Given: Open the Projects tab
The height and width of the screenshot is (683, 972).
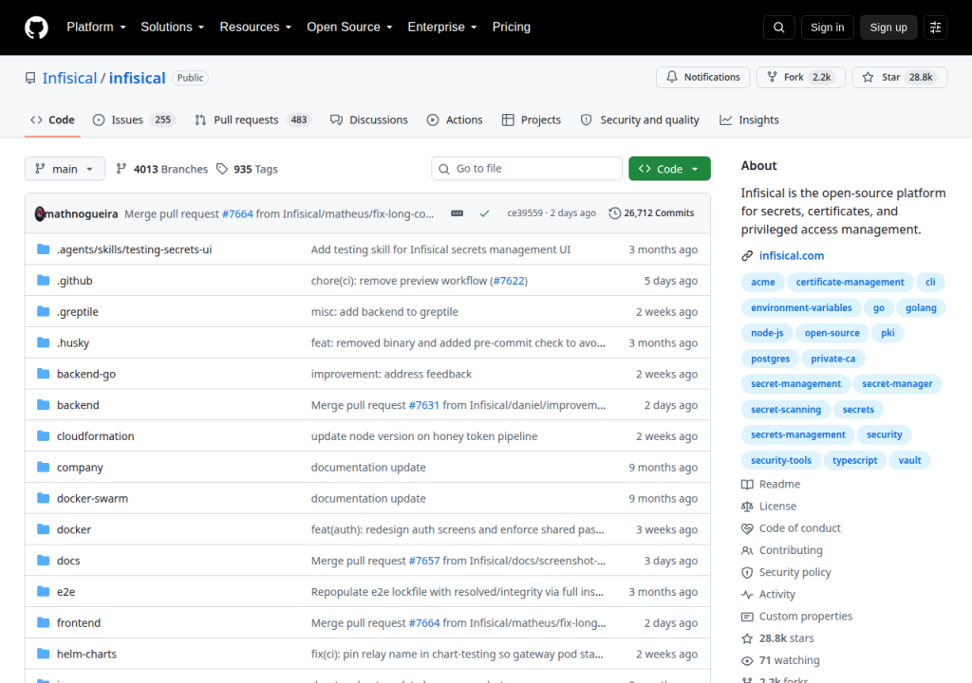Looking at the screenshot, I should [x=532, y=120].
